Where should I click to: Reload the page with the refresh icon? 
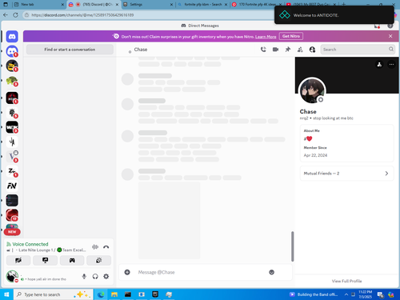pyautogui.click(x=15, y=15)
